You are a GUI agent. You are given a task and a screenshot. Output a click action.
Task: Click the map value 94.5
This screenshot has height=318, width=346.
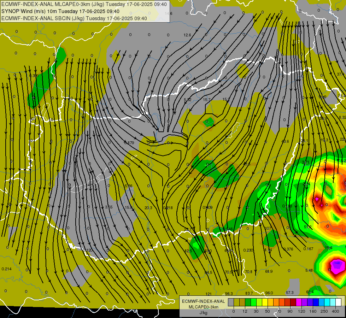[209, 272]
